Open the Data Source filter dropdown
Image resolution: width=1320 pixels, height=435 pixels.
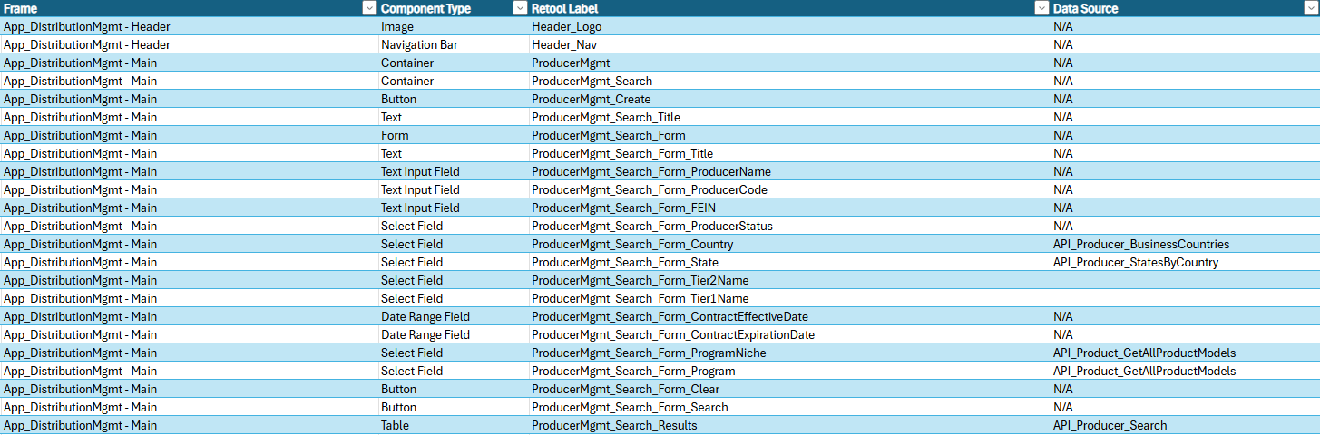[x=1312, y=8]
